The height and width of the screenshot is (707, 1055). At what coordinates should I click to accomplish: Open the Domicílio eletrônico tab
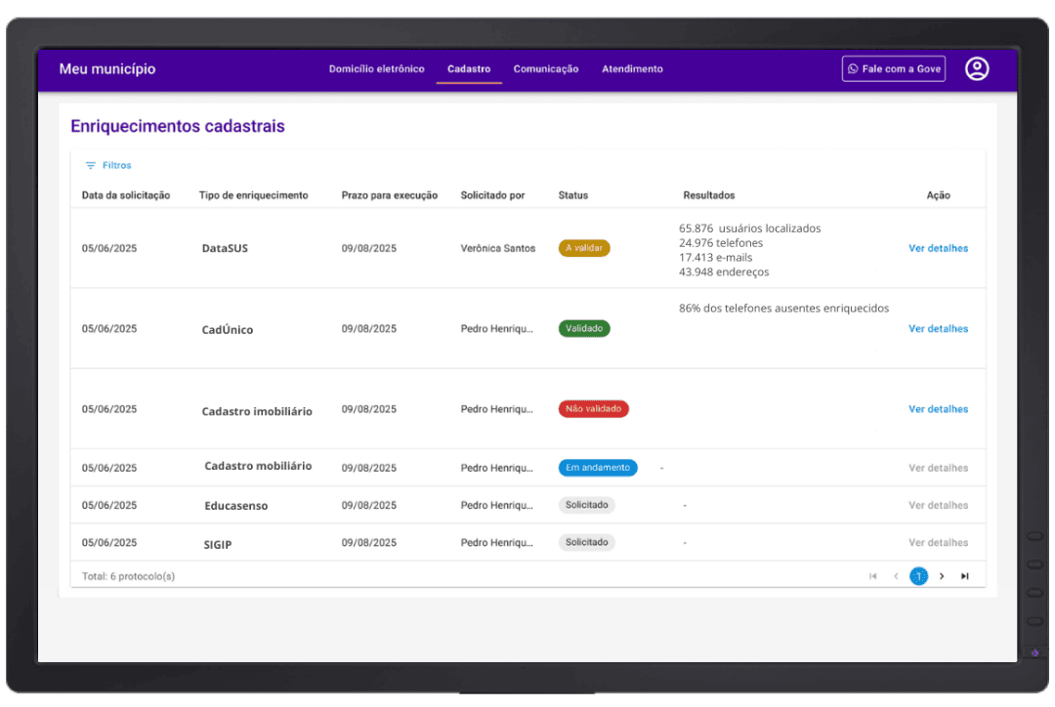[377, 68]
